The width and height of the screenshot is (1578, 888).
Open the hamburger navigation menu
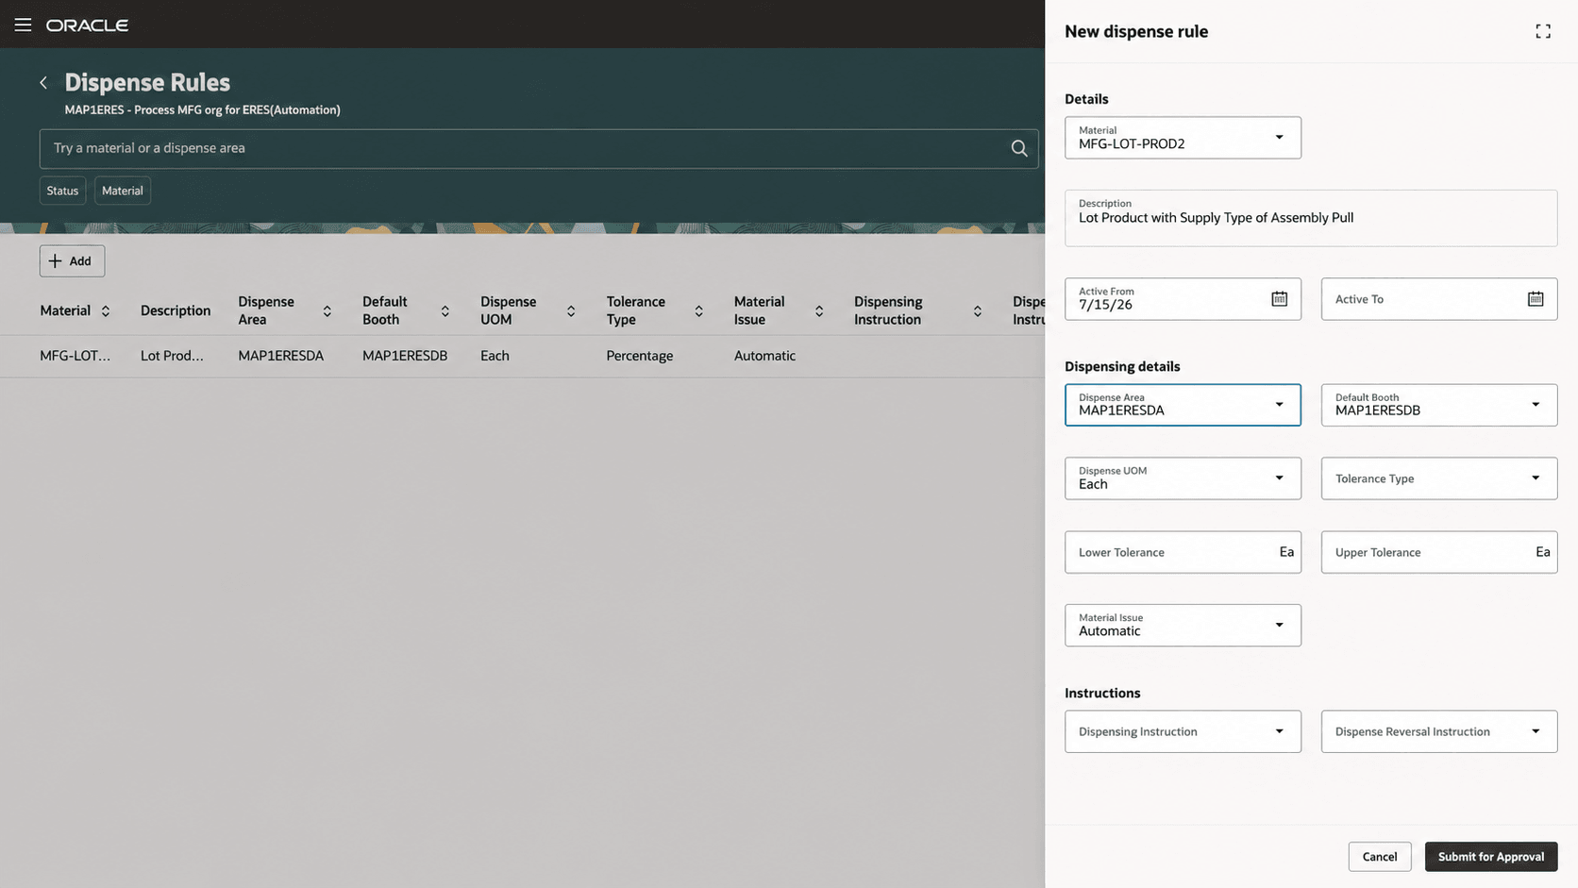(23, 25)
